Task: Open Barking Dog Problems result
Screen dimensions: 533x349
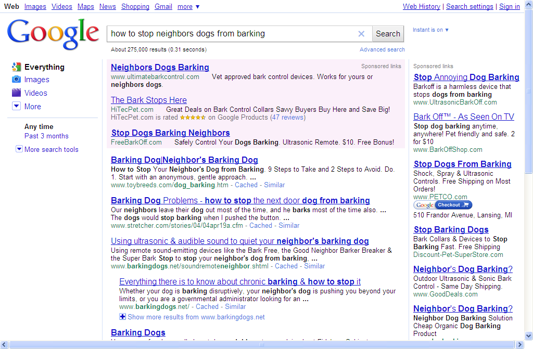Action: pos(240,200)
